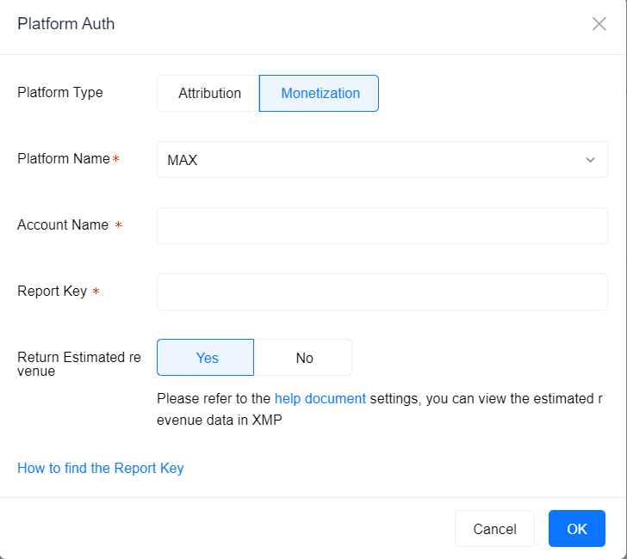Open How to find the Report Key
The height and width of the screenshot is (559, 627).
[x=101, y=468]
